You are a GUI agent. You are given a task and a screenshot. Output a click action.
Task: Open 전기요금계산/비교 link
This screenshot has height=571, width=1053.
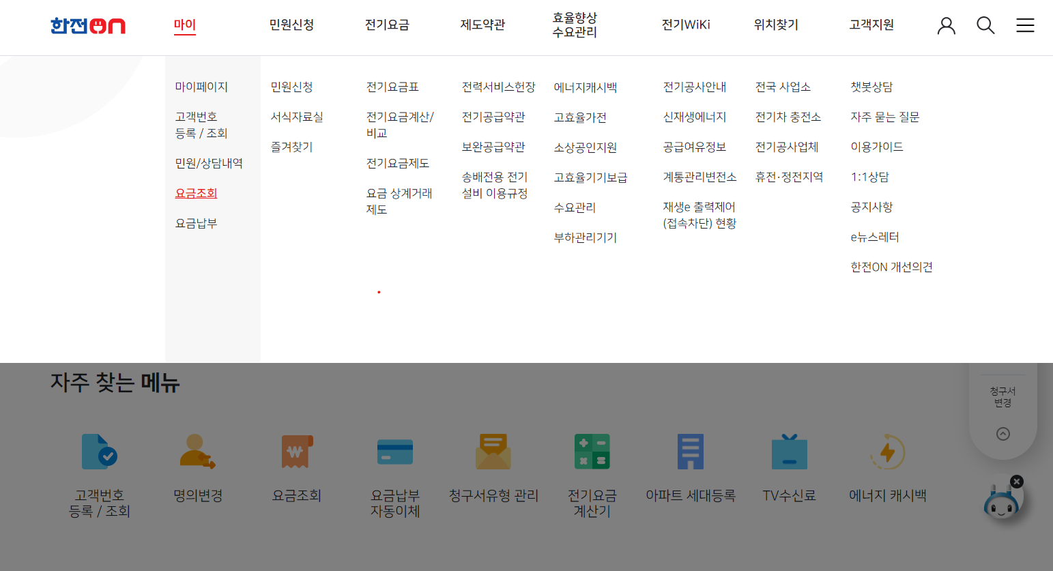(x=400, y=126)
